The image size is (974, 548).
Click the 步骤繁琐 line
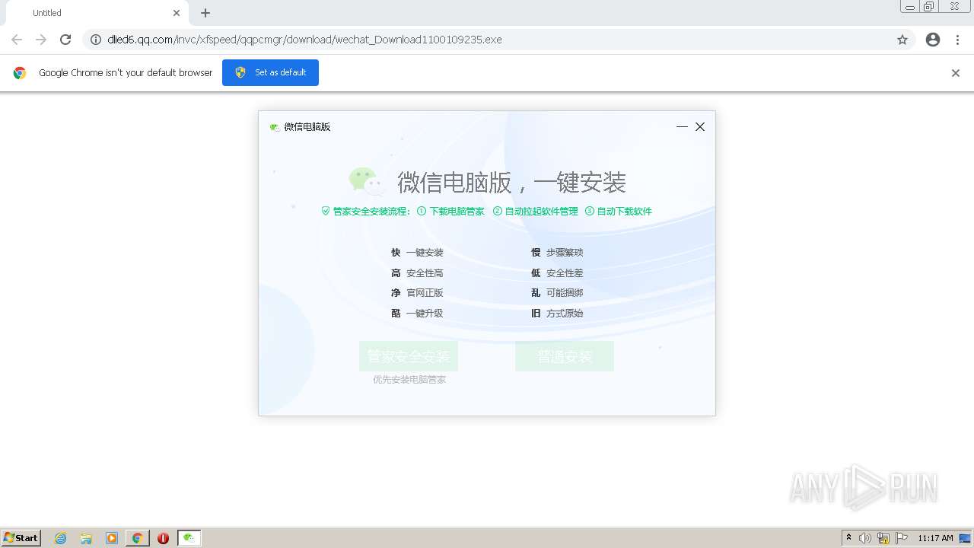(x=557, y=253)
